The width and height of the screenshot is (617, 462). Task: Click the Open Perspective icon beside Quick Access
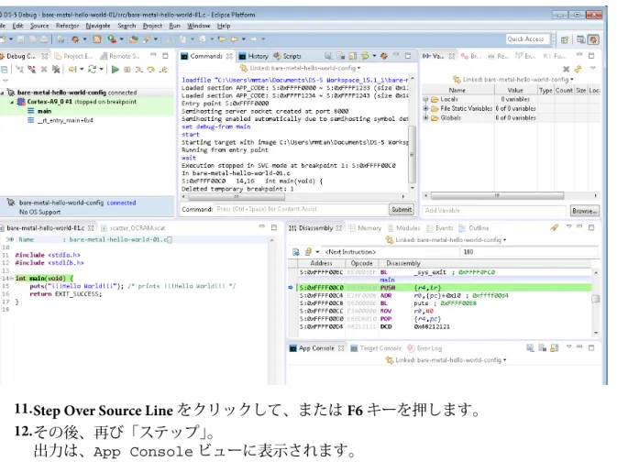point(565,39)
